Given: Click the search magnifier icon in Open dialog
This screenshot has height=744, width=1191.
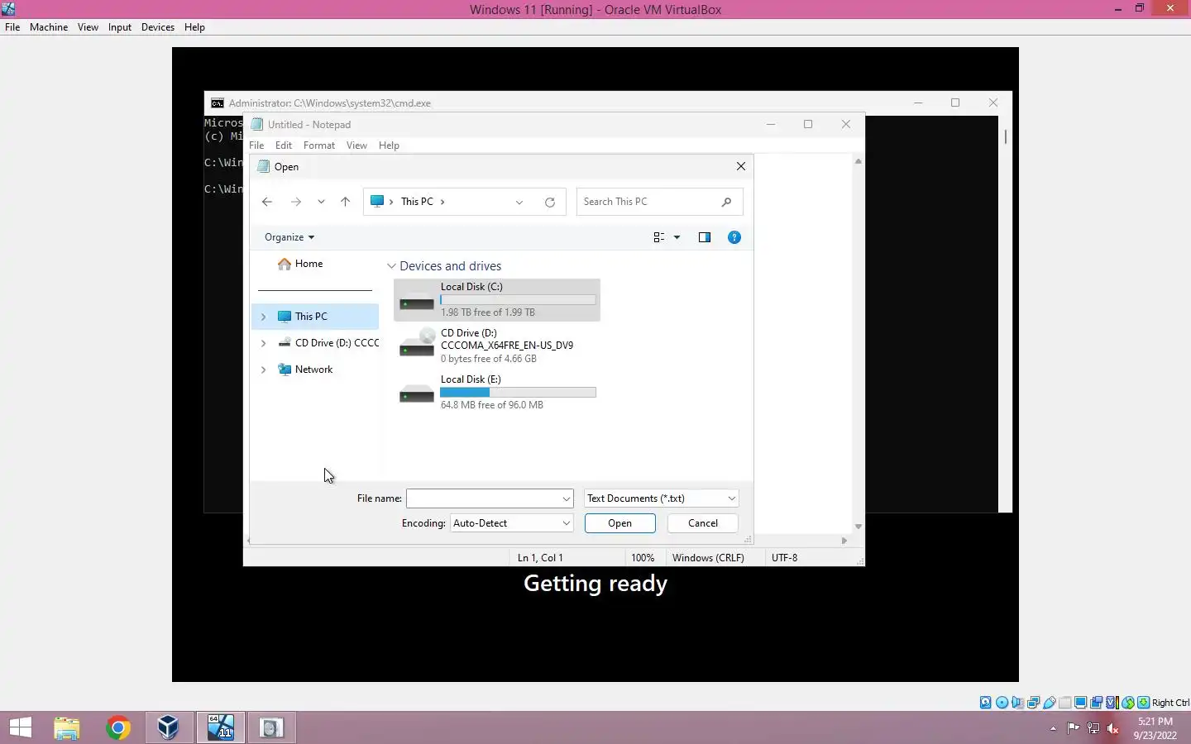Looking at the screenshot, I should pos(726,202).
